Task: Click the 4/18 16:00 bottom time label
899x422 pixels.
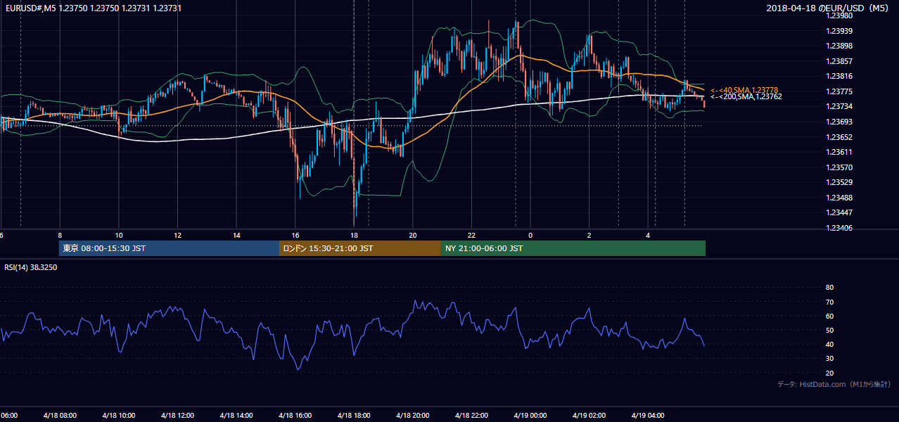Action: [x=295, y=416]
